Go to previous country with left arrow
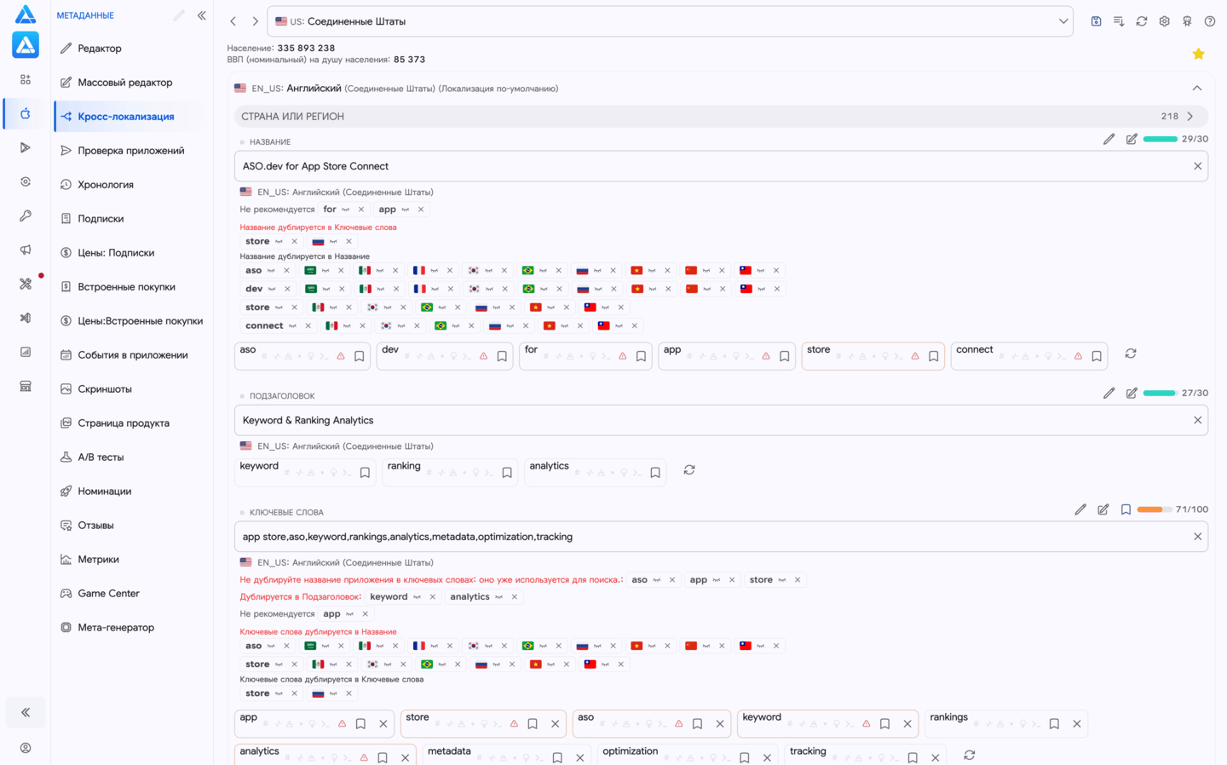The height and width of the screenshot is (765, 1227). click(x=233, y=21)
